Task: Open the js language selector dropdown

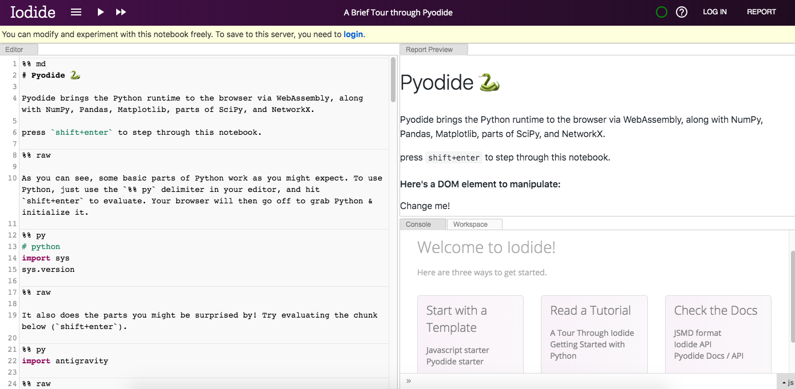Action: (x=787, y=382)
